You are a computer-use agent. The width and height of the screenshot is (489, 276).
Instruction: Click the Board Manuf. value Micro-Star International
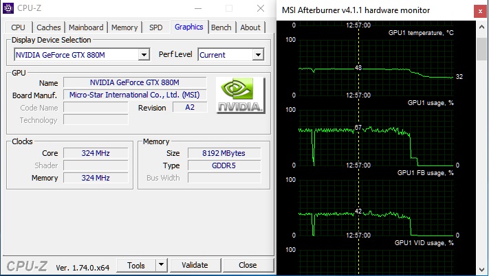[x=135, y=95]
